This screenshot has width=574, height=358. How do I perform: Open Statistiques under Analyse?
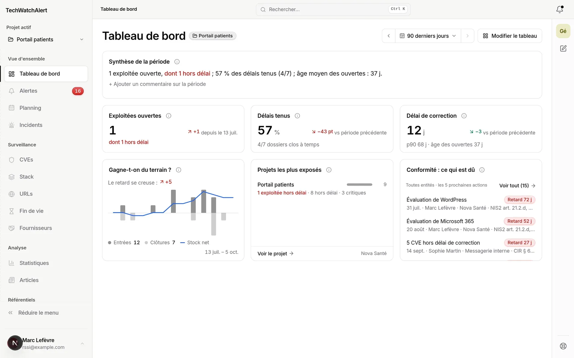click(x=46, y=263)
